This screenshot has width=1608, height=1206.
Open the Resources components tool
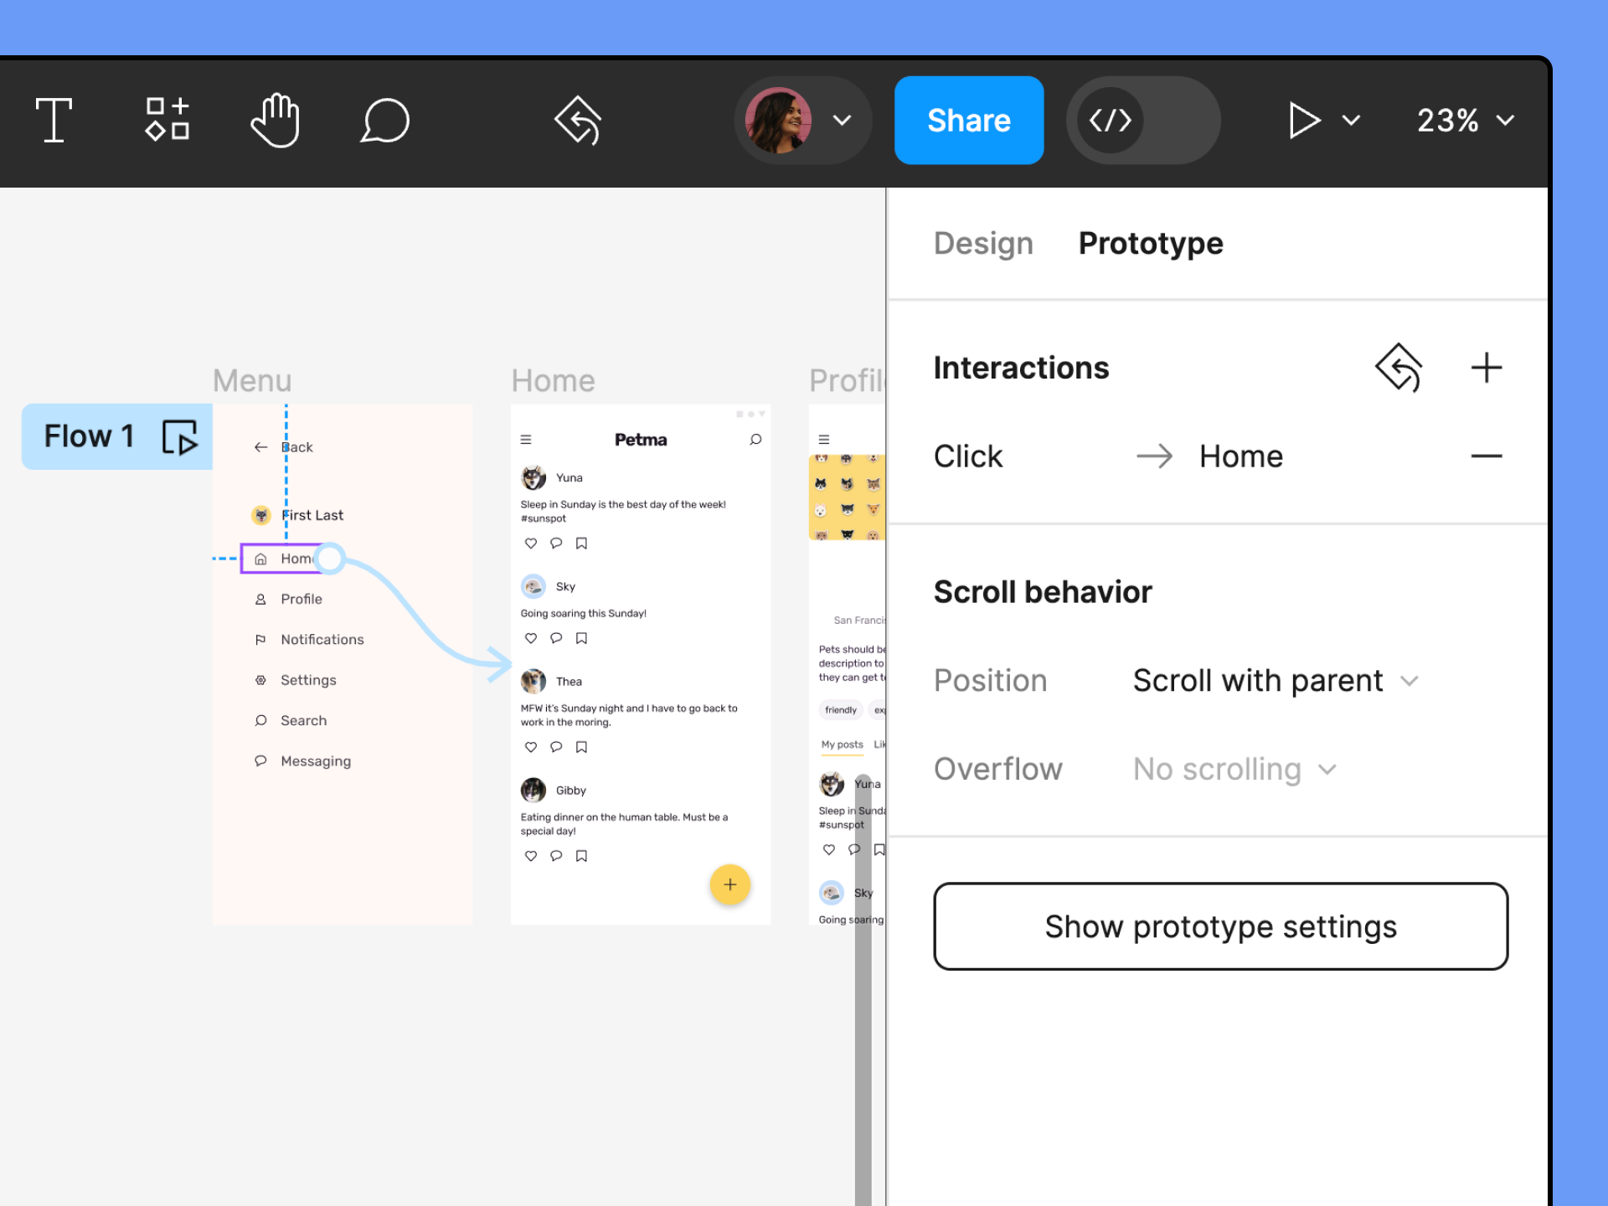pos(167,120)
